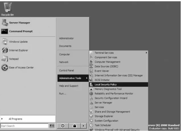182x131 pixels.
Task: Click the Command Prompt icon
Action: click(5, 31)
